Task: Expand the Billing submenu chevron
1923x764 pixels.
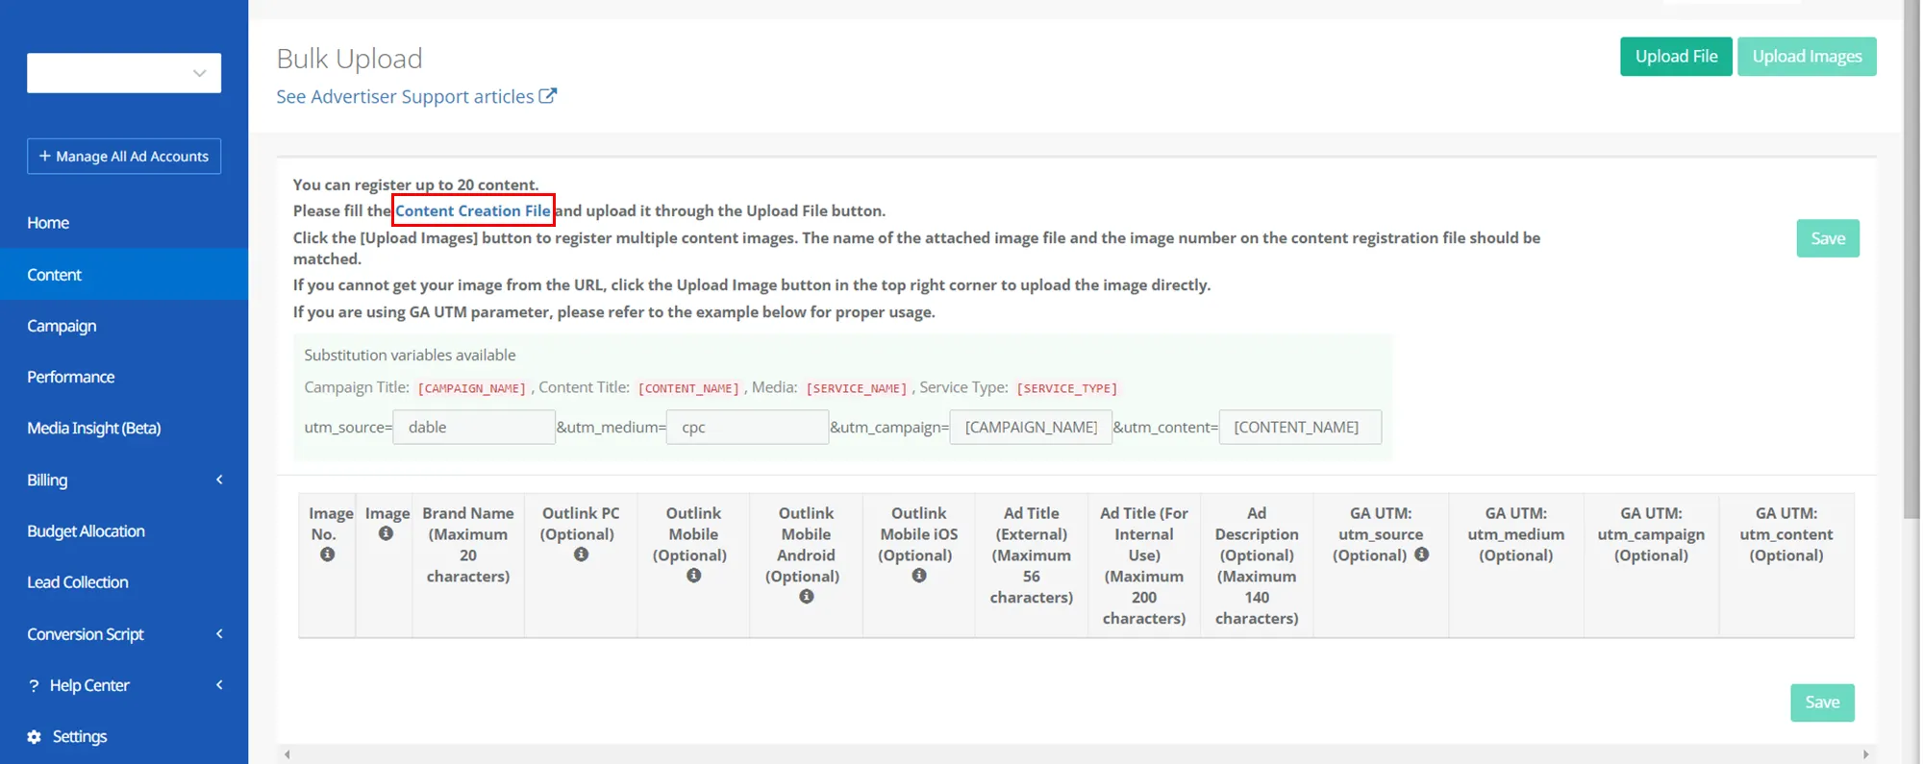Action: pos(219,480)
